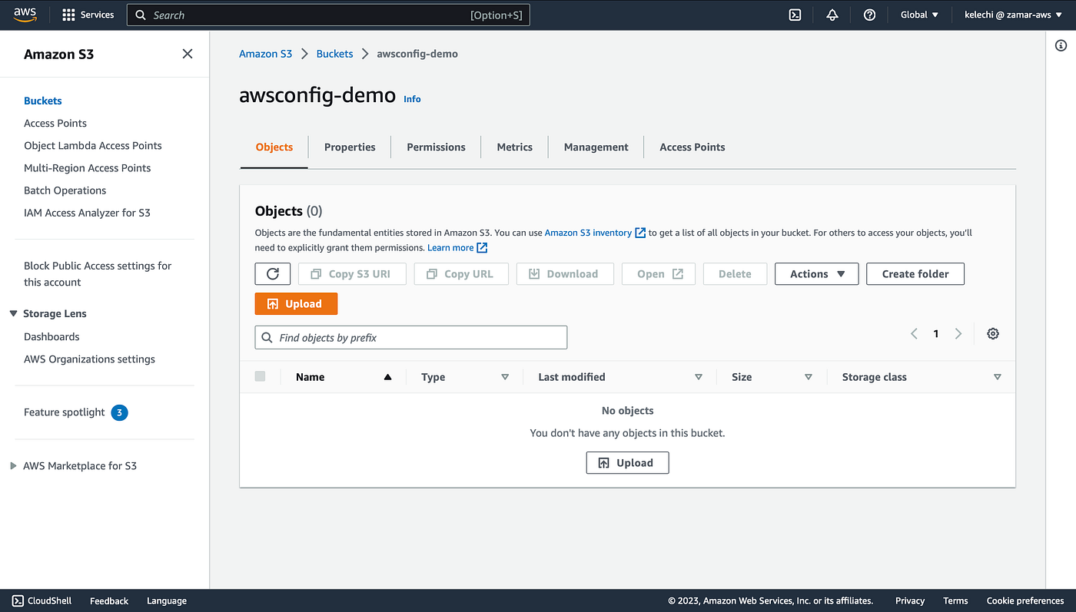This screenshot has width=1076, height=612.
Task: Open the Management tab
Action: click(x=596, y=147)
